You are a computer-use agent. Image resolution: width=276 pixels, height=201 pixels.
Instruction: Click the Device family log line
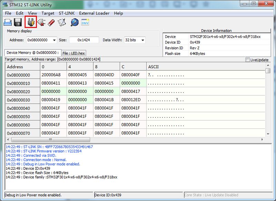click(x=61, y=177)
